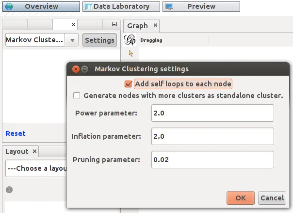The image size is (293, 213).
Task: Select the yellow arrow pointer tool
Action: pyautogui.click(x=131, y=54)
